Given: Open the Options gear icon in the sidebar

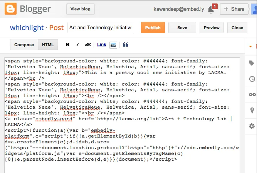Looking at the screenshot, I should (x=252, y=126).
